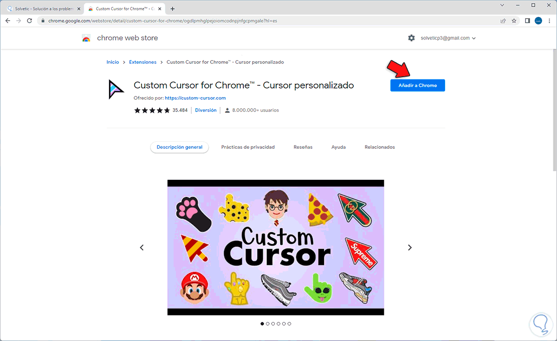Open the tab search chevron
This screenshot has width=557, height=341.
[502, 5]
